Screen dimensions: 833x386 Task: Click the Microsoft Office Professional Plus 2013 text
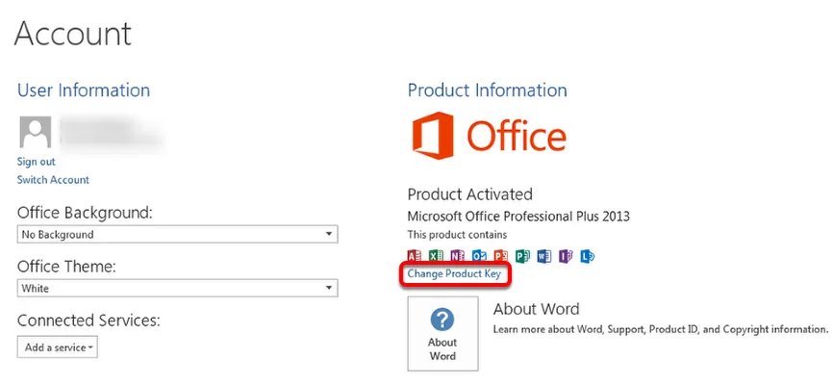[518, 217]
